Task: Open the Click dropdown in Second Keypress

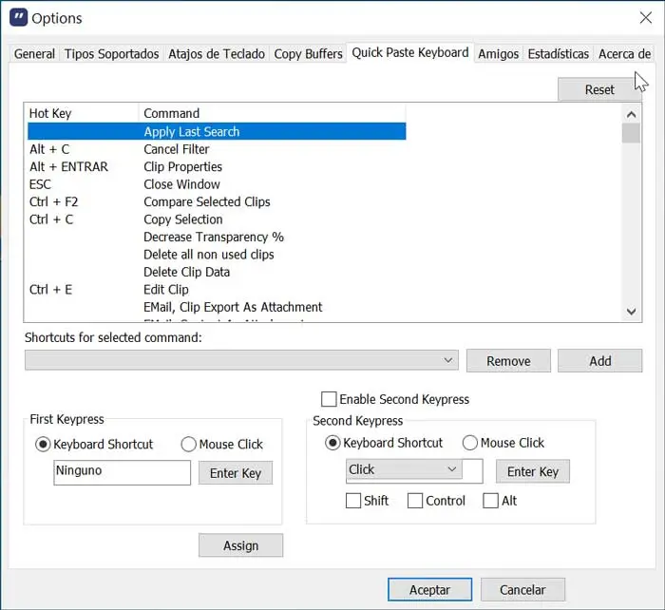Action: 404,469
